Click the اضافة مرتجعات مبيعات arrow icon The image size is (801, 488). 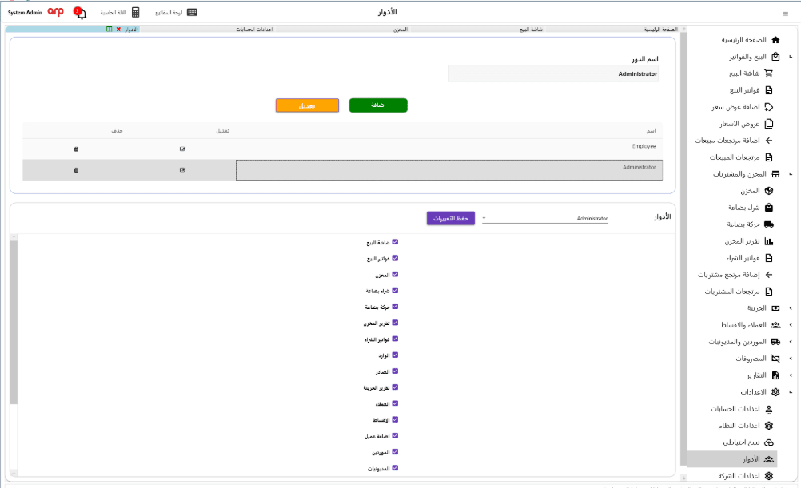click(x=769, y=141)
